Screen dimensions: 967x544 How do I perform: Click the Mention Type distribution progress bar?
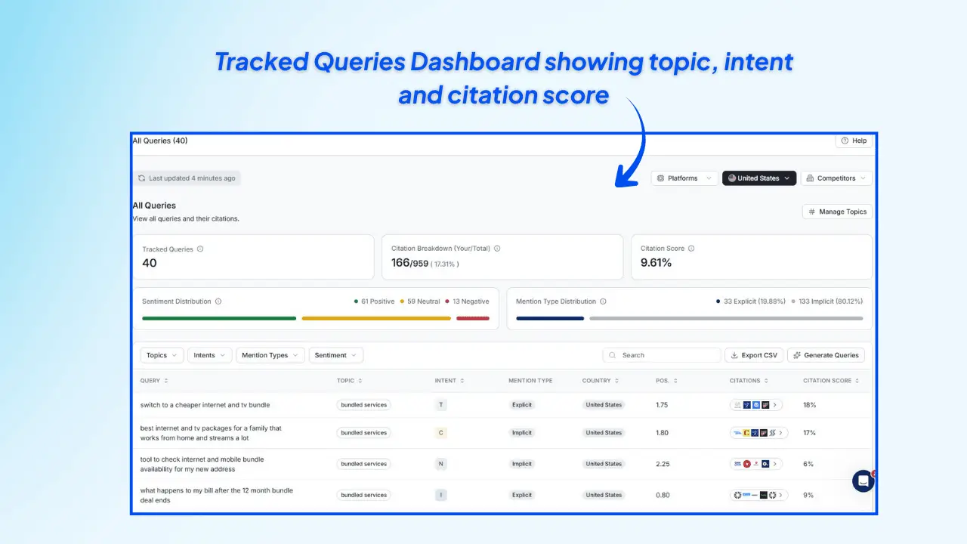click(687, 318)
